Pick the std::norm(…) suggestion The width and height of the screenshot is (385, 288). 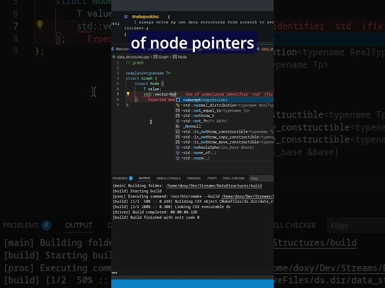[224, 158]
